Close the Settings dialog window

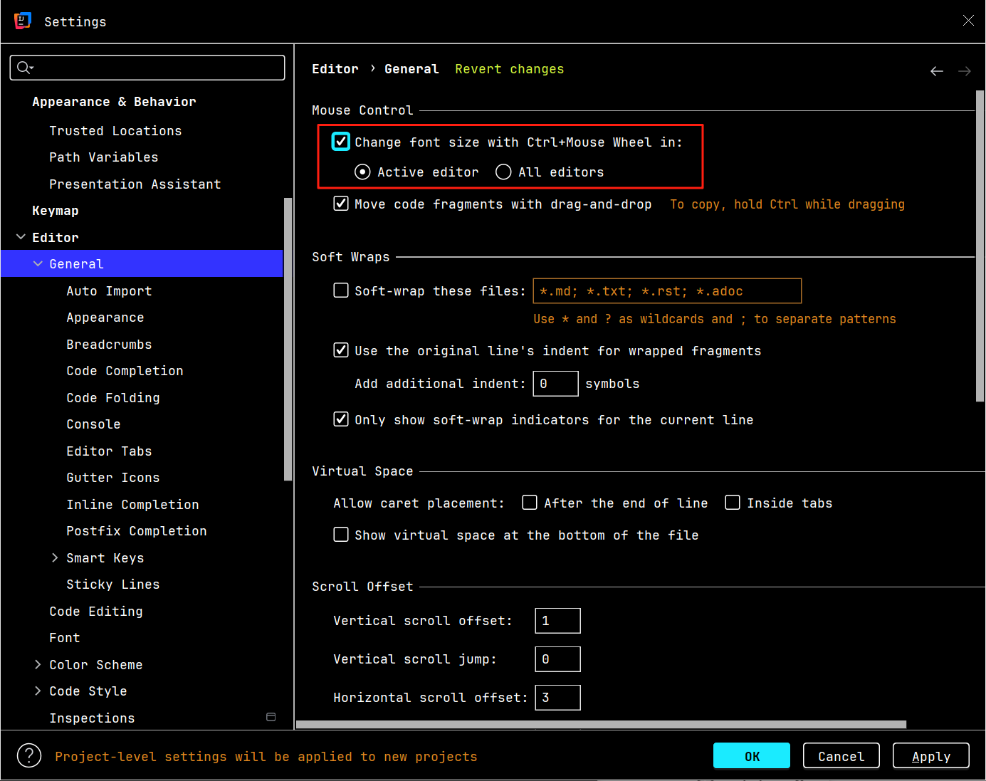pyautogui.click(x=967, y=21)
